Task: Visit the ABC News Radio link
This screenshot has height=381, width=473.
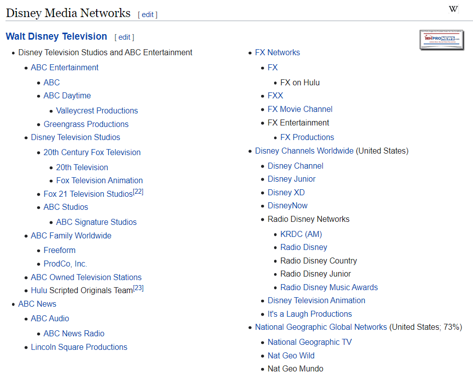Action: tap(74, 333)
